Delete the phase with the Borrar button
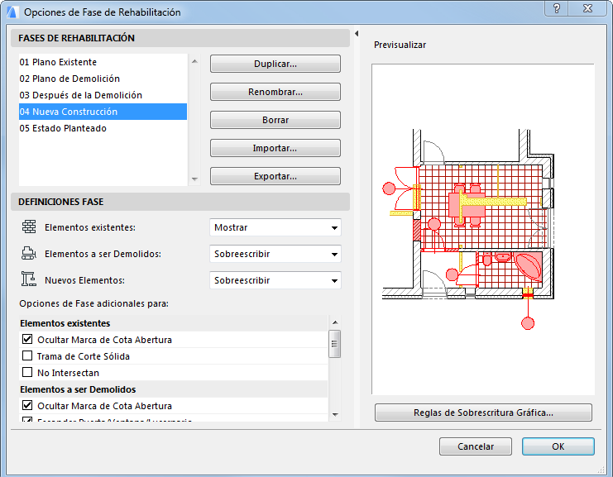Screen dimensions: 613x477 pyautogui.click(x=275, y=120)
